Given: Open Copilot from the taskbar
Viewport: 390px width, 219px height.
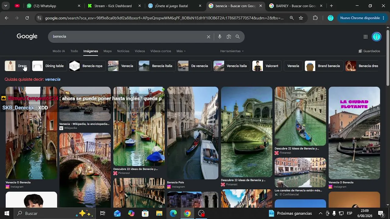Looking at the screenshot, I should pos(131,213).
